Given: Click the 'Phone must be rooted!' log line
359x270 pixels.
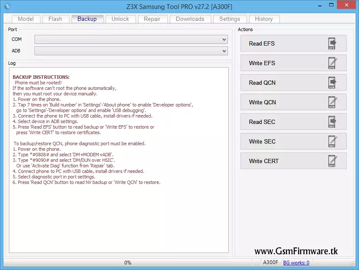Looking at the screenshot, I should [38, 83].
